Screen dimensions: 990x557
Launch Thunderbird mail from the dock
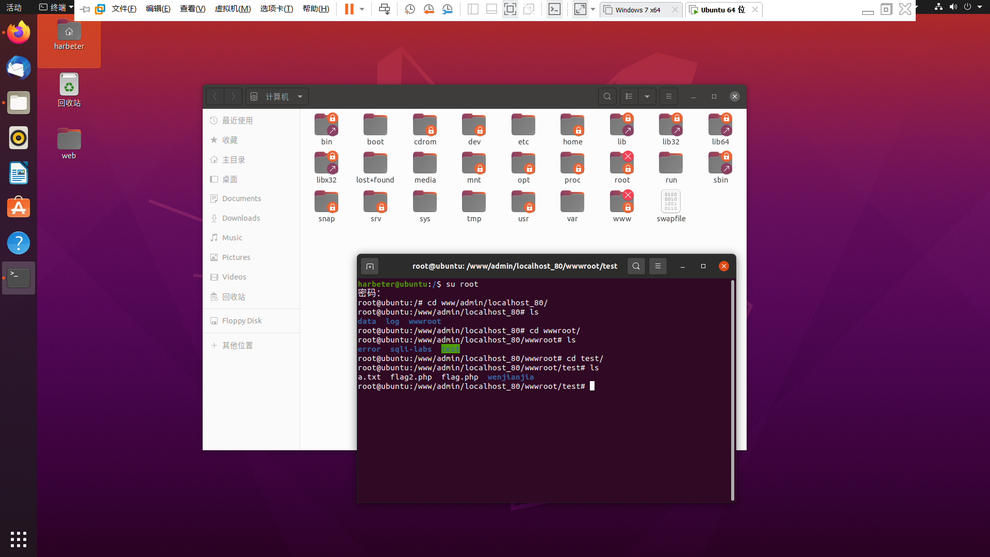[19, 68]
